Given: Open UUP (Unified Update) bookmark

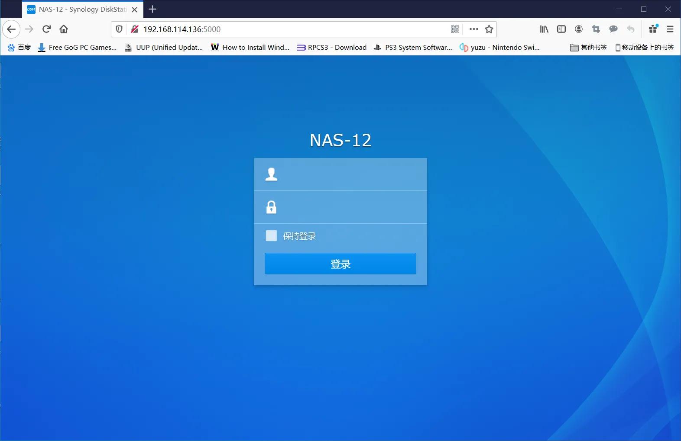Looking at the screenshot, I should pos(164,47).
